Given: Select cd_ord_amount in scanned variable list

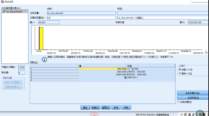Looking at the screenshot, I should tap(15, 11).
